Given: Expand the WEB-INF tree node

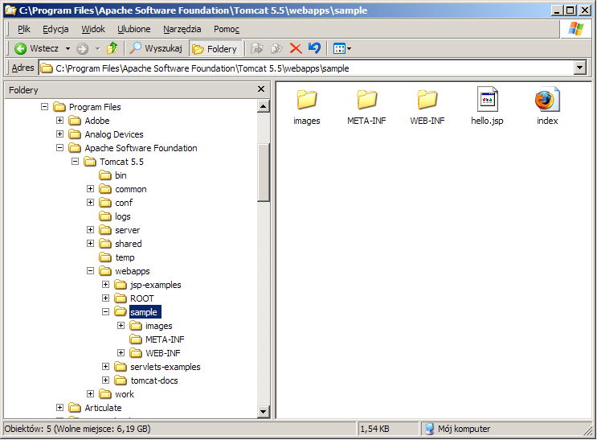Looking at the screenshot, I should coord(121,352).
